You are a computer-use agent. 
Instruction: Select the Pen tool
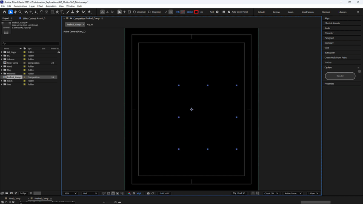(57, 12)
